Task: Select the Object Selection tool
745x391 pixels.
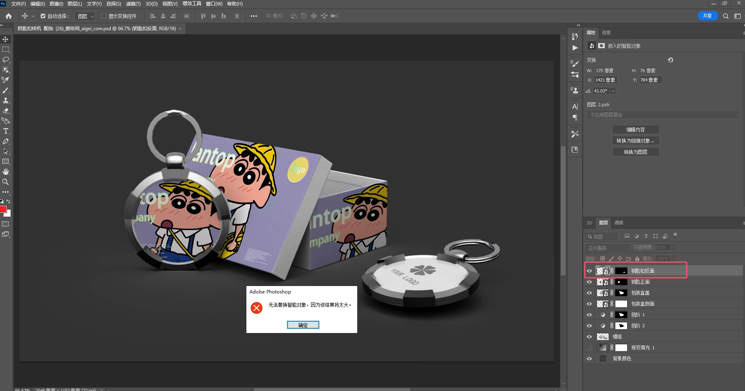Action: point(5,70)
